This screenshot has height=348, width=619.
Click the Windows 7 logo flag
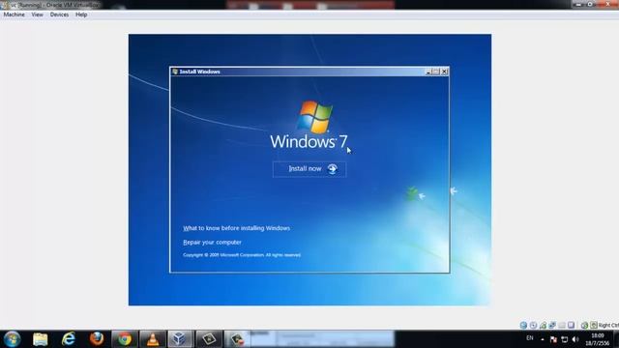click(x=314, y=116)
